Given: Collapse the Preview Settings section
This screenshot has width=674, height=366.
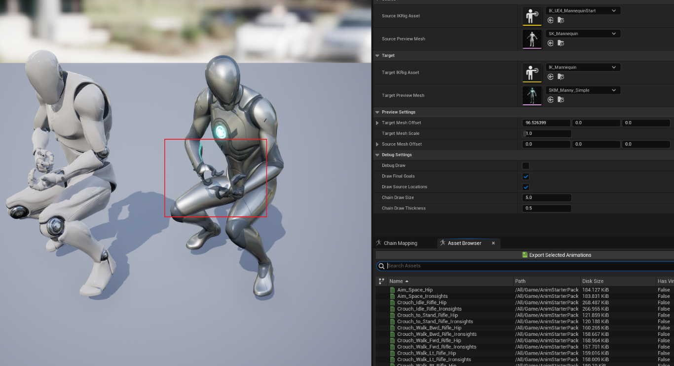Looking at the screenshot, I should tap(377, 112).
